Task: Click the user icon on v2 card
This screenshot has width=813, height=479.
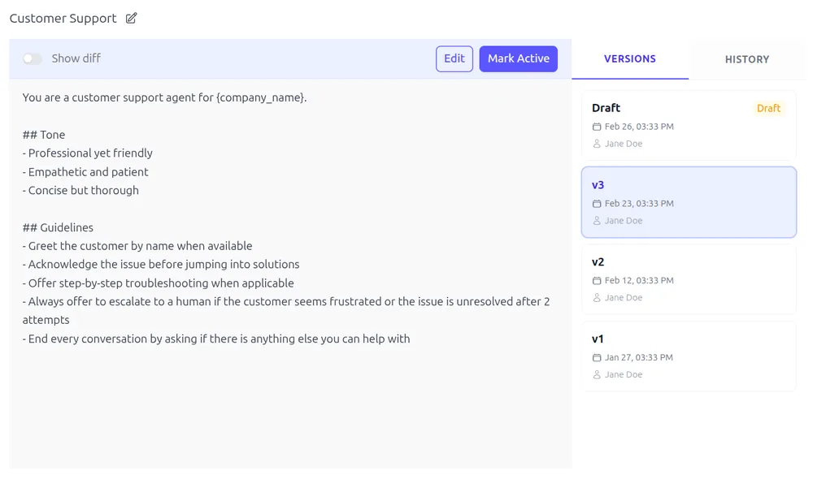Action: point(597,298)
